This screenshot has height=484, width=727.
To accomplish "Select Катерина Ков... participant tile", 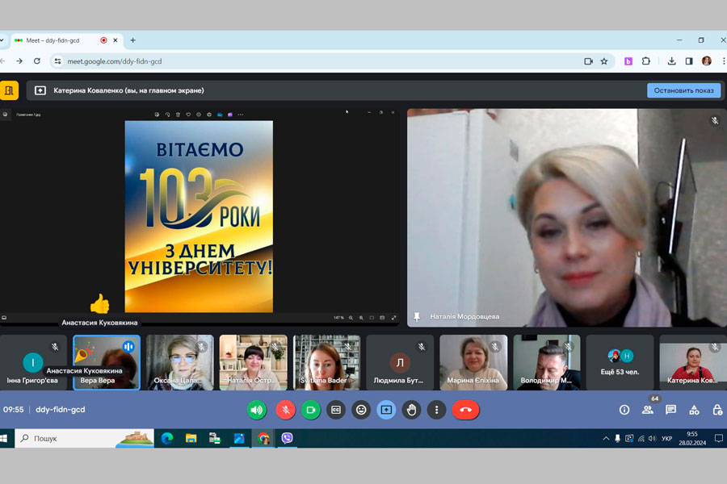I will 693,362.
